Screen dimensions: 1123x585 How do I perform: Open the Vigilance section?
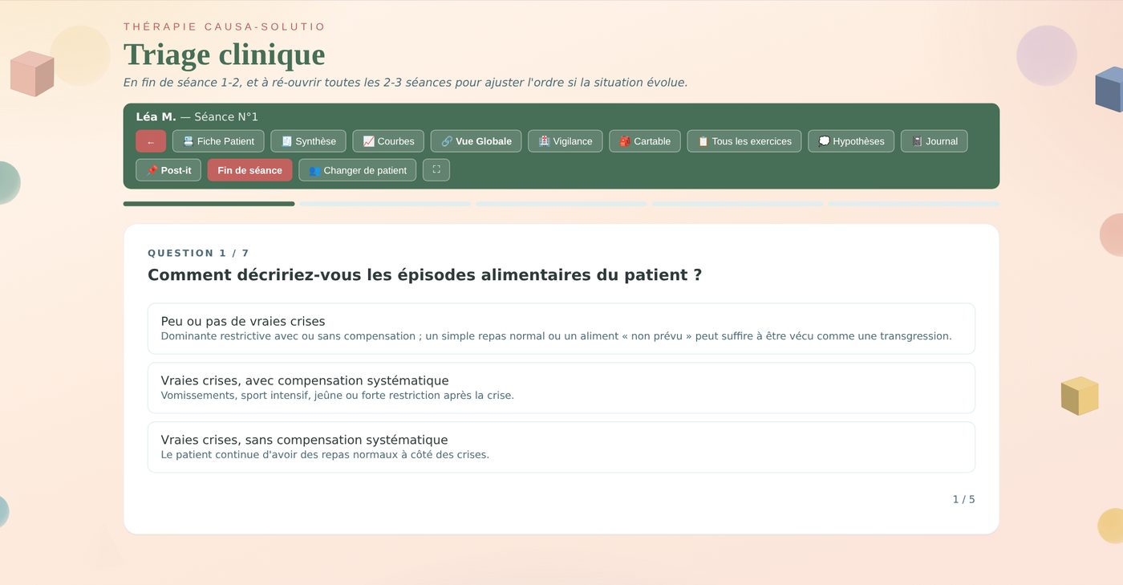coord(565,141)
